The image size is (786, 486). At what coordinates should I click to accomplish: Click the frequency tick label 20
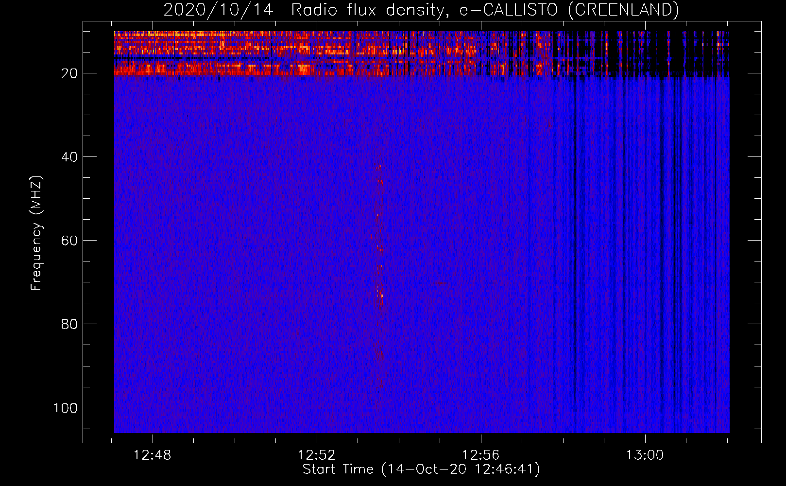pyautogui.click(x=69, y=73)
